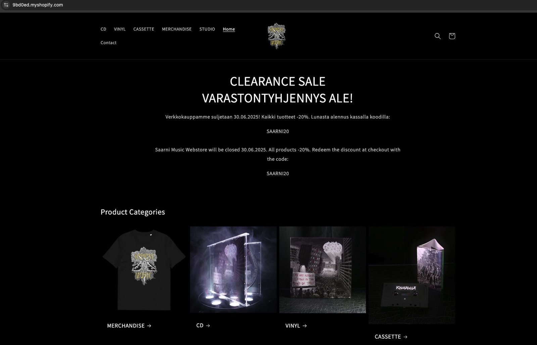Click the Kausalgia cassette image
This screenshot has width=537, height=345.
tap(412, 275)
